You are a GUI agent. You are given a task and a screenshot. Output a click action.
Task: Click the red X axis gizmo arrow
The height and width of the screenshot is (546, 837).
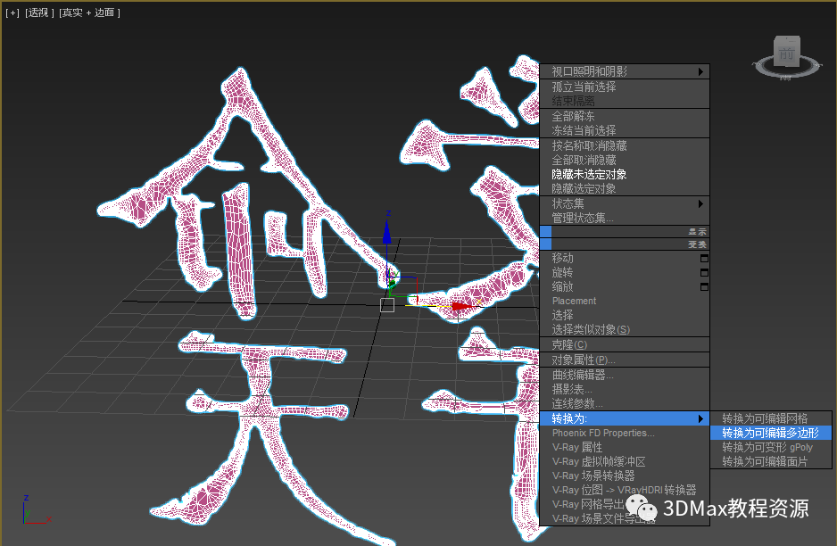(x=463, y=306)
